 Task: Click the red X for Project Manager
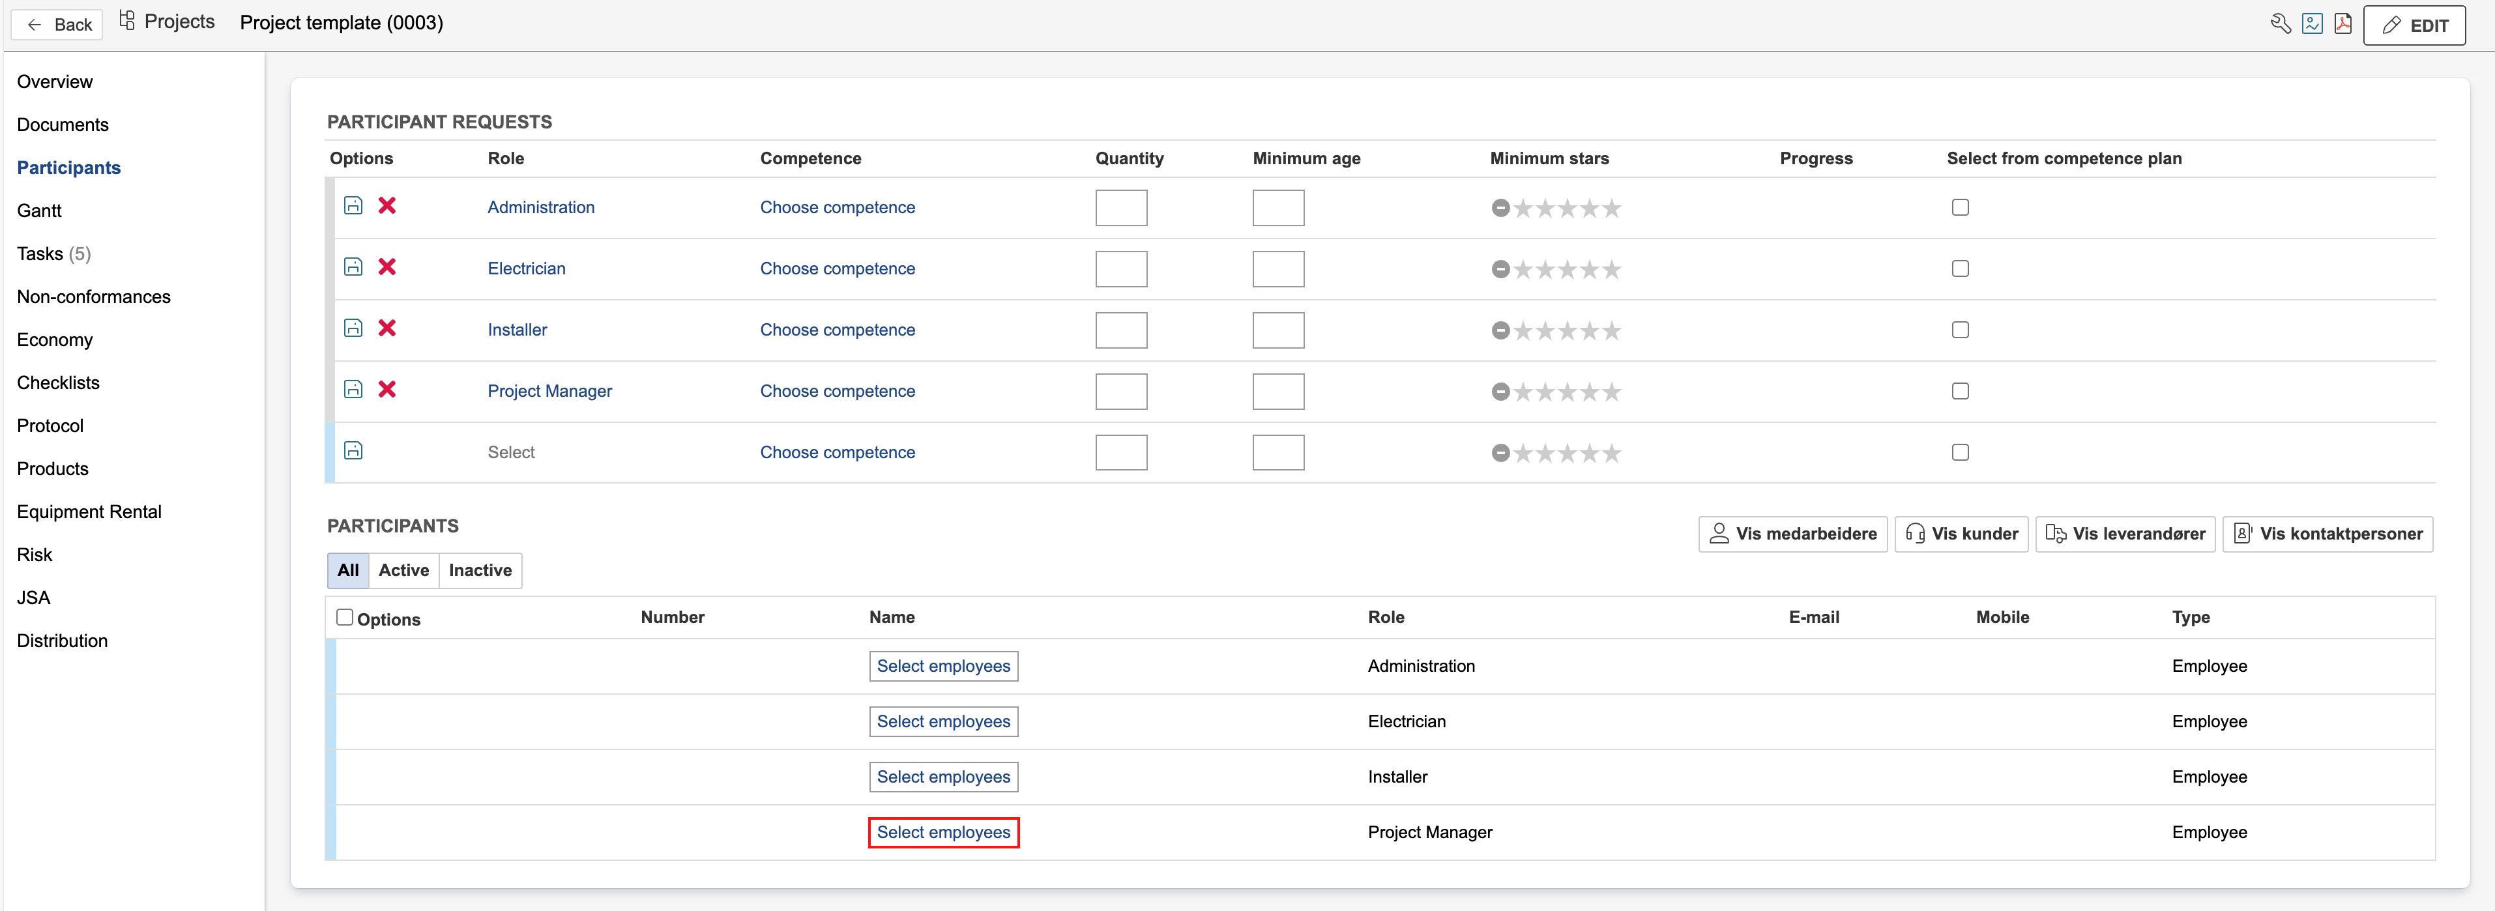(x=387, y=389)
